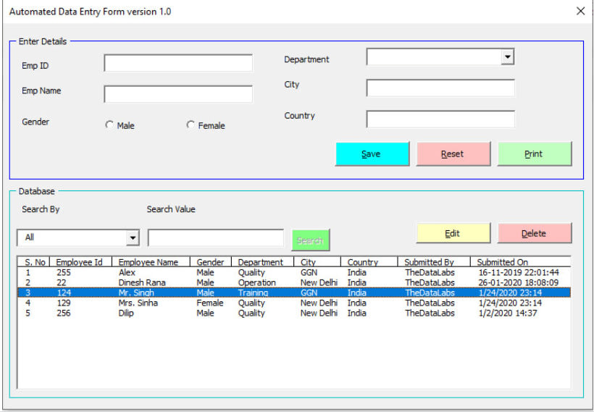Select the Male gender radio button
This screenshot has width=594, height=412.
(x=109, y=125)
